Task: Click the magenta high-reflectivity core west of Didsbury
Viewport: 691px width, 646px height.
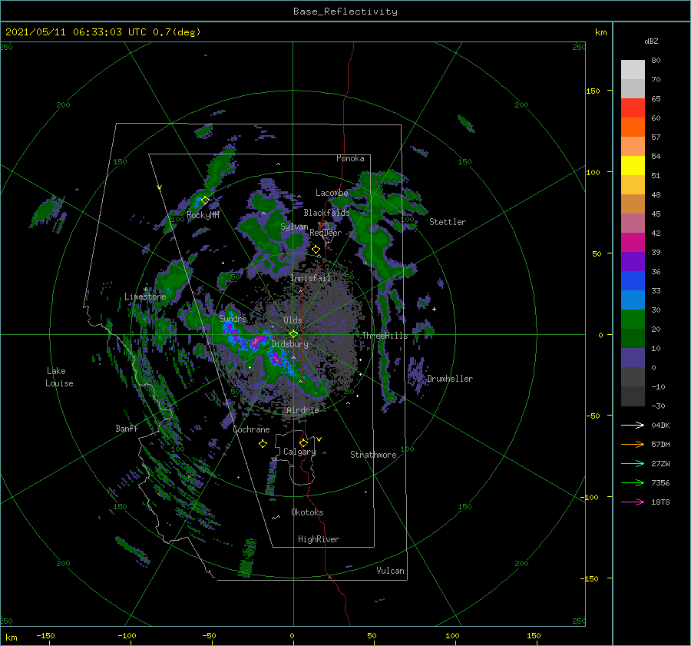Action: (x=257, y=340)
